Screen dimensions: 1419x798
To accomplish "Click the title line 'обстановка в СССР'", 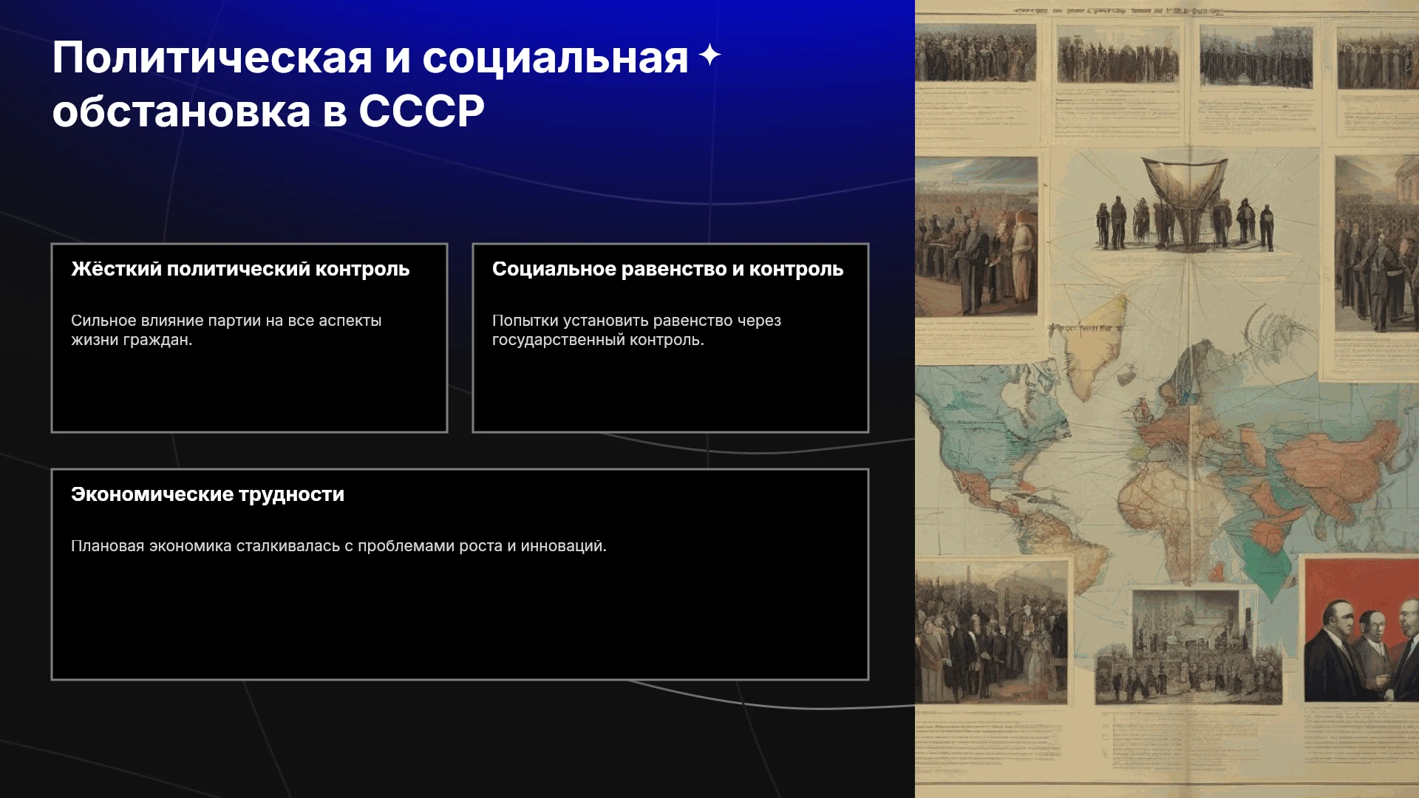I will point(268,112).
